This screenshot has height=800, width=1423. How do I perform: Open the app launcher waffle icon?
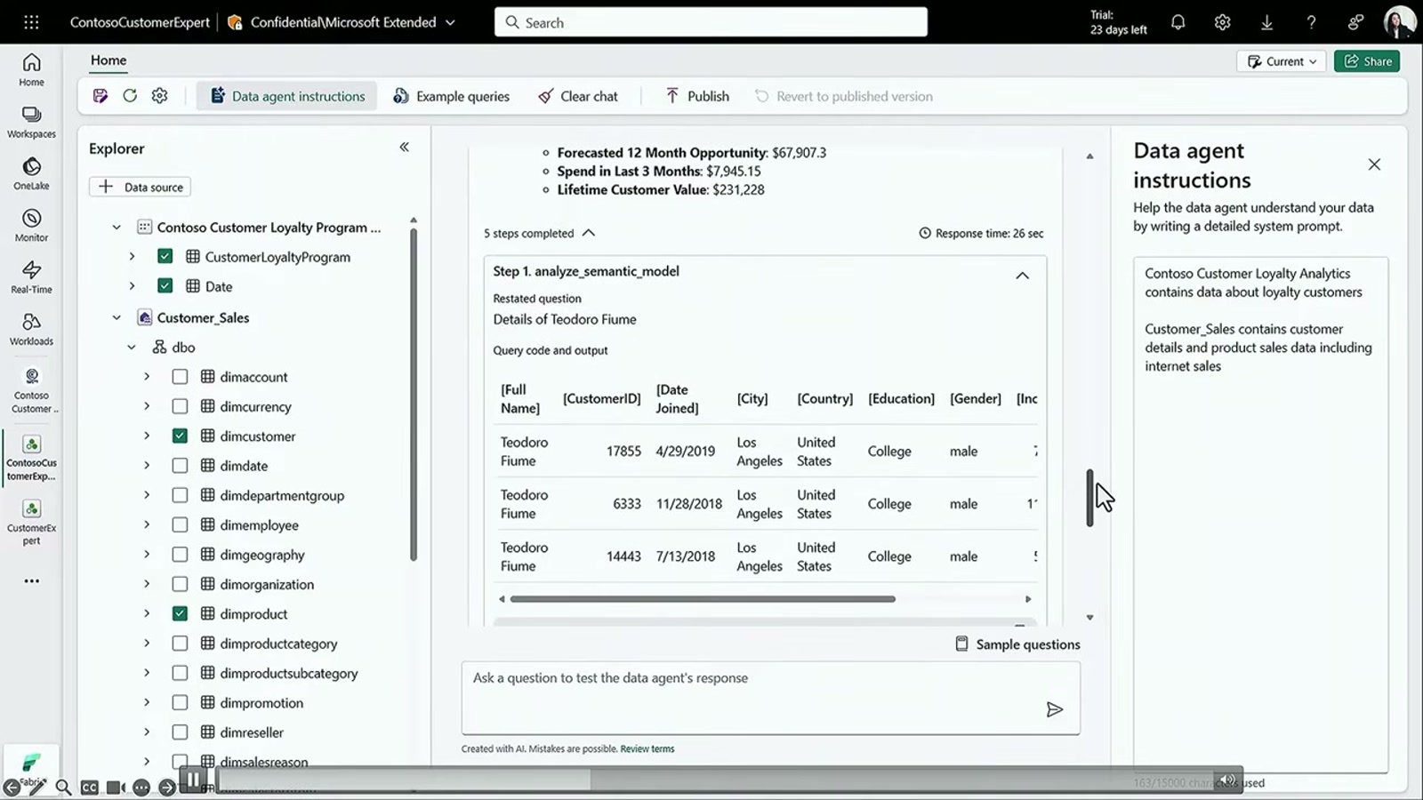[x=31, y=22]
